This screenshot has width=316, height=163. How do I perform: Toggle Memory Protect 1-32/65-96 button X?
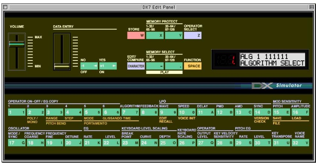[155, 35]
